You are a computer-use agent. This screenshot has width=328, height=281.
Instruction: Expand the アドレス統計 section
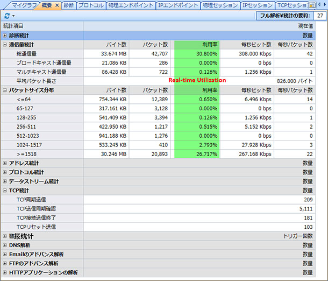pos(5,163)
